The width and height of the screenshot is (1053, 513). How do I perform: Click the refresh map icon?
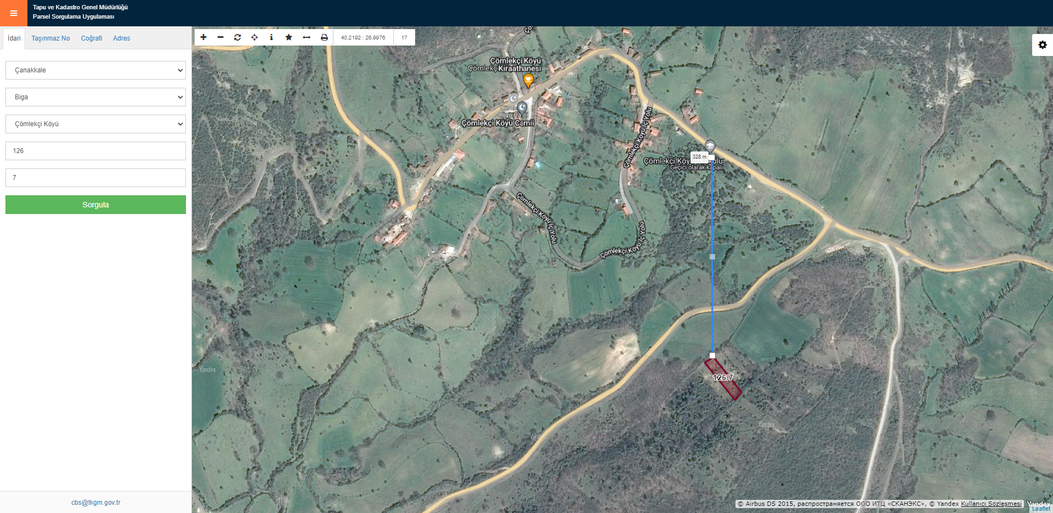pos(237,37)
